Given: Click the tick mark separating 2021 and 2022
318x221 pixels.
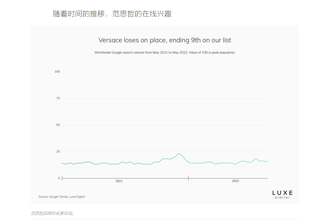Looking at the screenshot, I should coord(188,178).
